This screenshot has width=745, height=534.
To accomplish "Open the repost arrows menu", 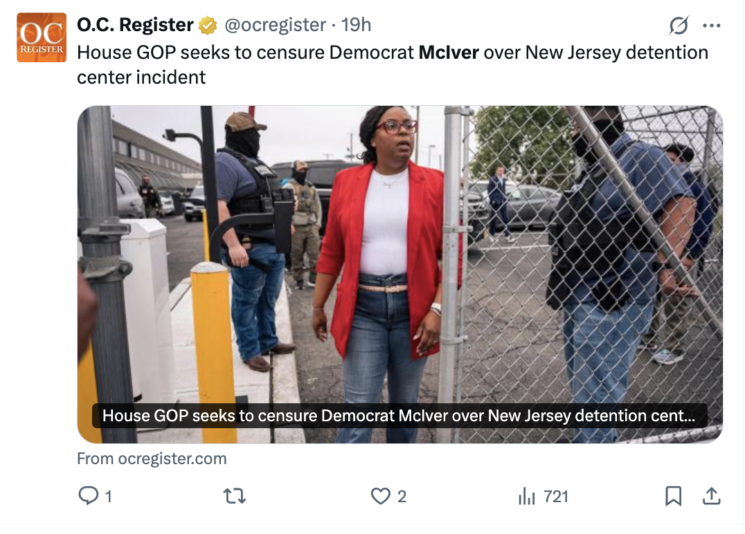I will click(x=235, y=496).
